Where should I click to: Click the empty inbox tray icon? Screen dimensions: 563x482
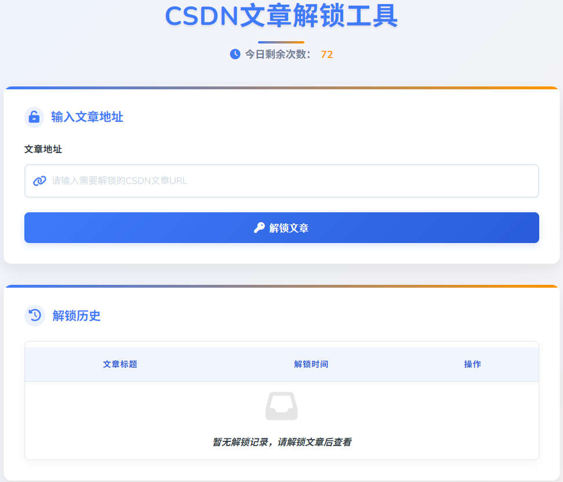pos(282,406)
